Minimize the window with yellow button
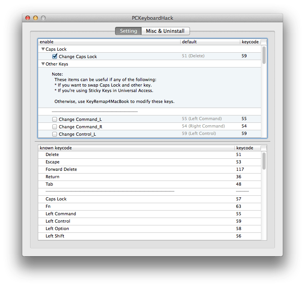Viewport: 305px width, 287px height. pos(35,18)
